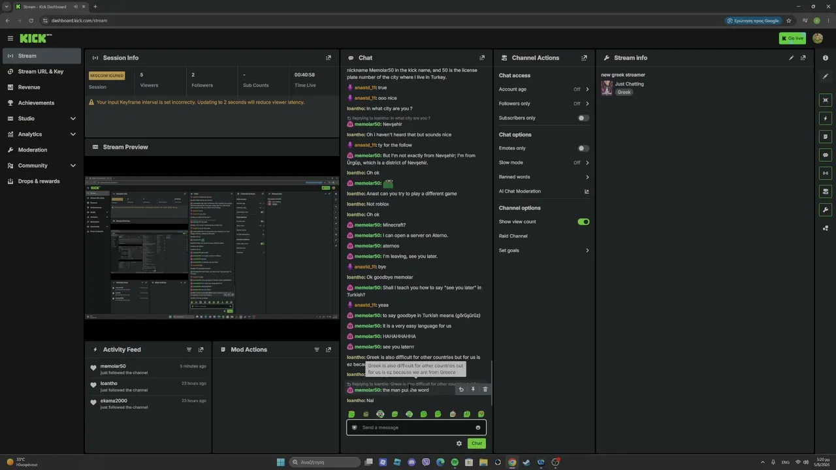Open the hamburger navigation menu
836x470 pixels.
[x=10, y=39]
